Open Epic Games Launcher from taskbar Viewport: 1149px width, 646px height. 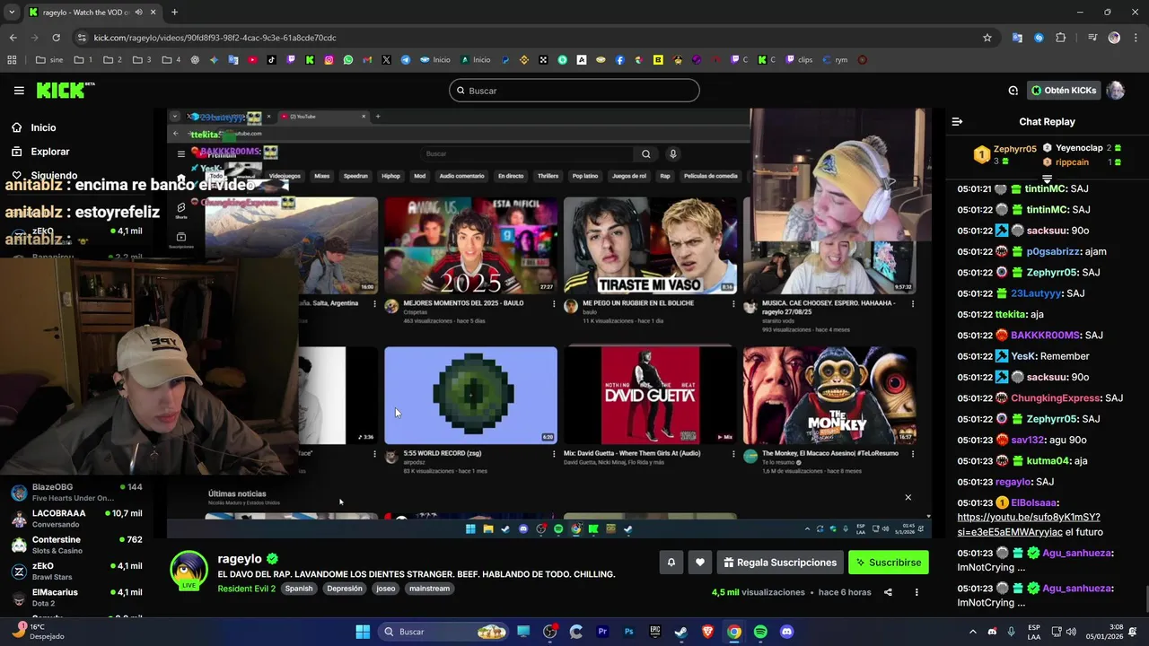coord(655,632)
